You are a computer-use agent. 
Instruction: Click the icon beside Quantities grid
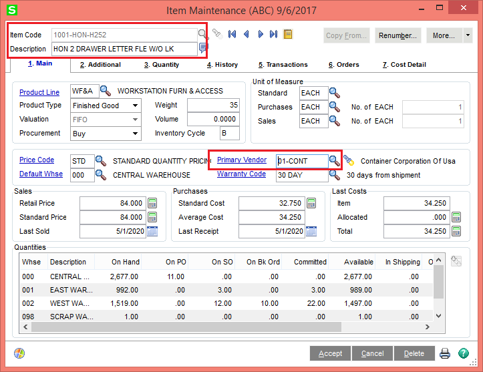pos(456,261)
